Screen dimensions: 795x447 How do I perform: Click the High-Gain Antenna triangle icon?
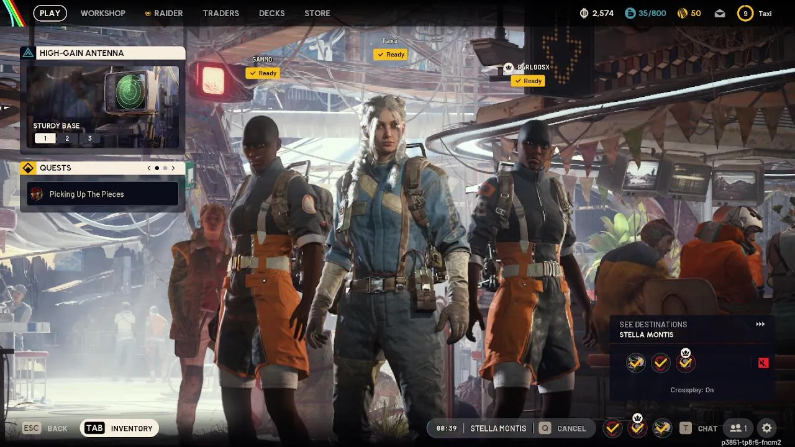point(28,53)
